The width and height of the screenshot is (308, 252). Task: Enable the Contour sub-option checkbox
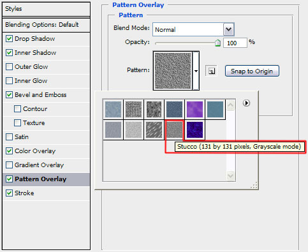click(x=17, y=109)
